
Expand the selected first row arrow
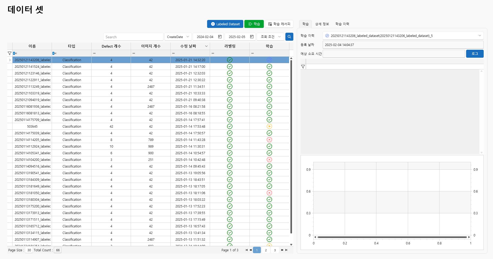pyautogui.click(x=10, y=60)
